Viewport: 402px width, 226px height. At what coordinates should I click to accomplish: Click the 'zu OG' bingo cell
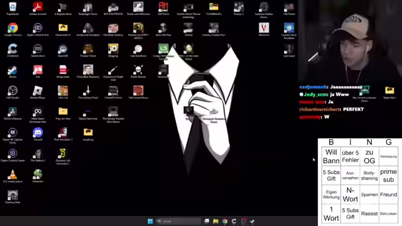[x=369, y=156]
